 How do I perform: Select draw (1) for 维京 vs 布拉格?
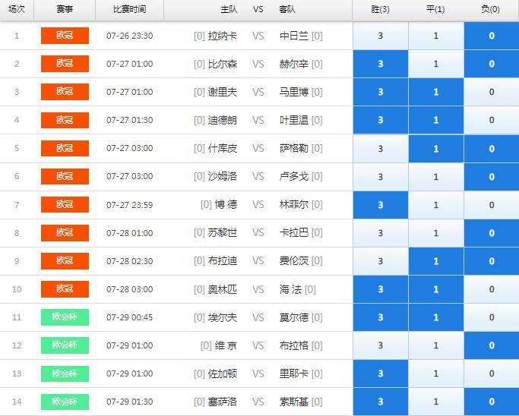pos(436,345)
